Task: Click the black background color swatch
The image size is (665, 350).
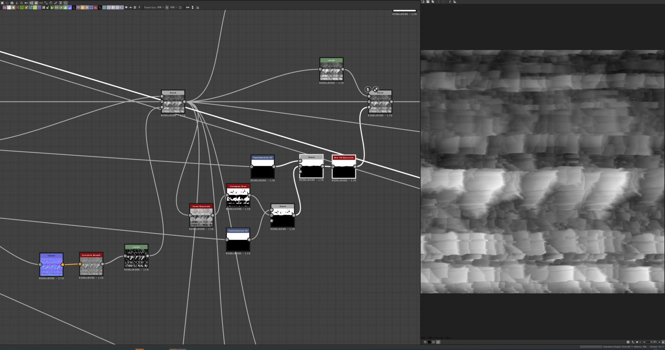Action: 429,342
